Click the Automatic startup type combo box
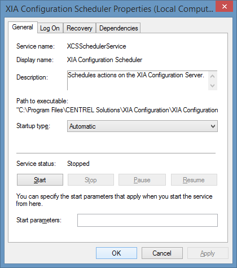This screenshot has width=237, height=268. [142, 126]
